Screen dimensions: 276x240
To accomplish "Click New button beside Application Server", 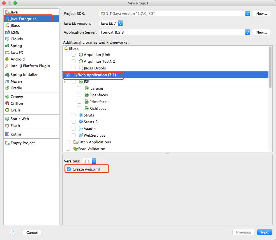I will point(261,32).
